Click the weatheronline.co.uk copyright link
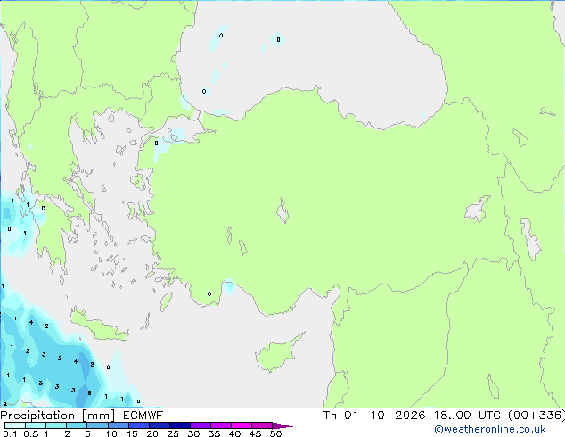Screen dimensions: 565x437 [x=490, y=429]
